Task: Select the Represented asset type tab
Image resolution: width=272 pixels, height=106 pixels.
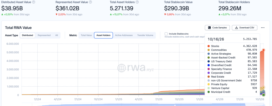Action: [x=44, y=35]
